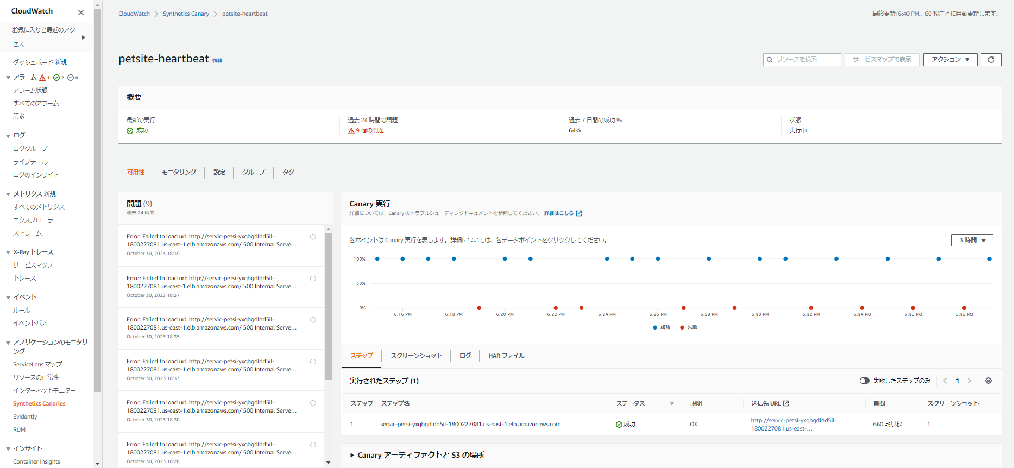Image resolution: width=1014 pixels, height=468 pixels.
Task: Collapse the アラーム sidebar section
Action: (8, 78)
